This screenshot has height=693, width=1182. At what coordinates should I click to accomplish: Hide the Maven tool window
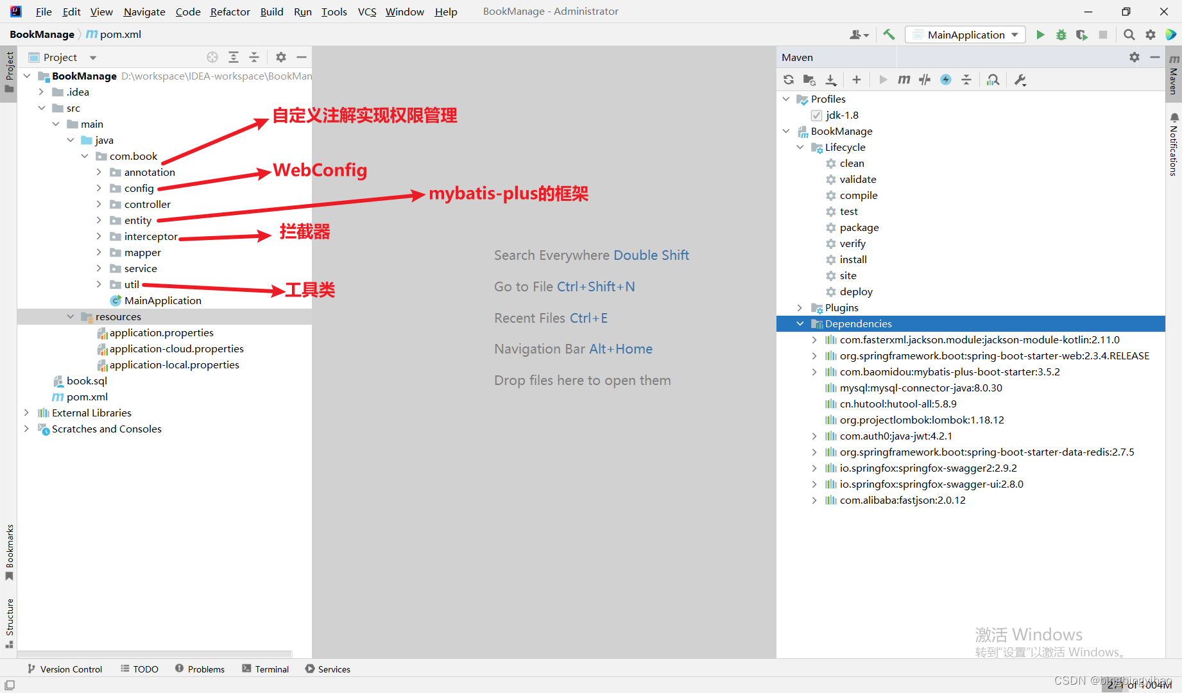pyautogui.click(x=1155, y=57)
